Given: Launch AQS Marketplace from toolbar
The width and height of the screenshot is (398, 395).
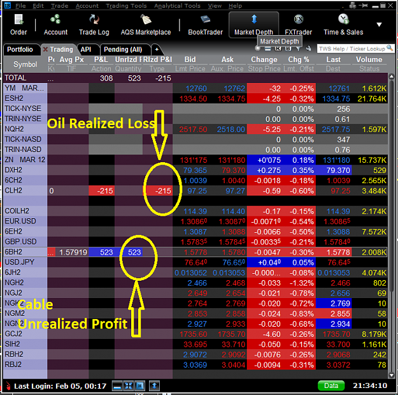Looking at the screenshot, I should [x=146, y=25].
